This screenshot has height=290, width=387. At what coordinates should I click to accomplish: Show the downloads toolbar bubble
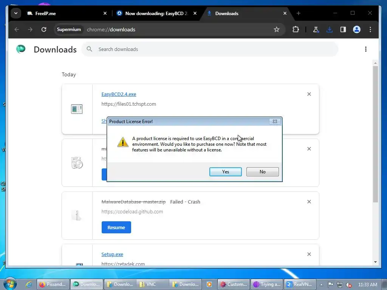tap(329, 29)
